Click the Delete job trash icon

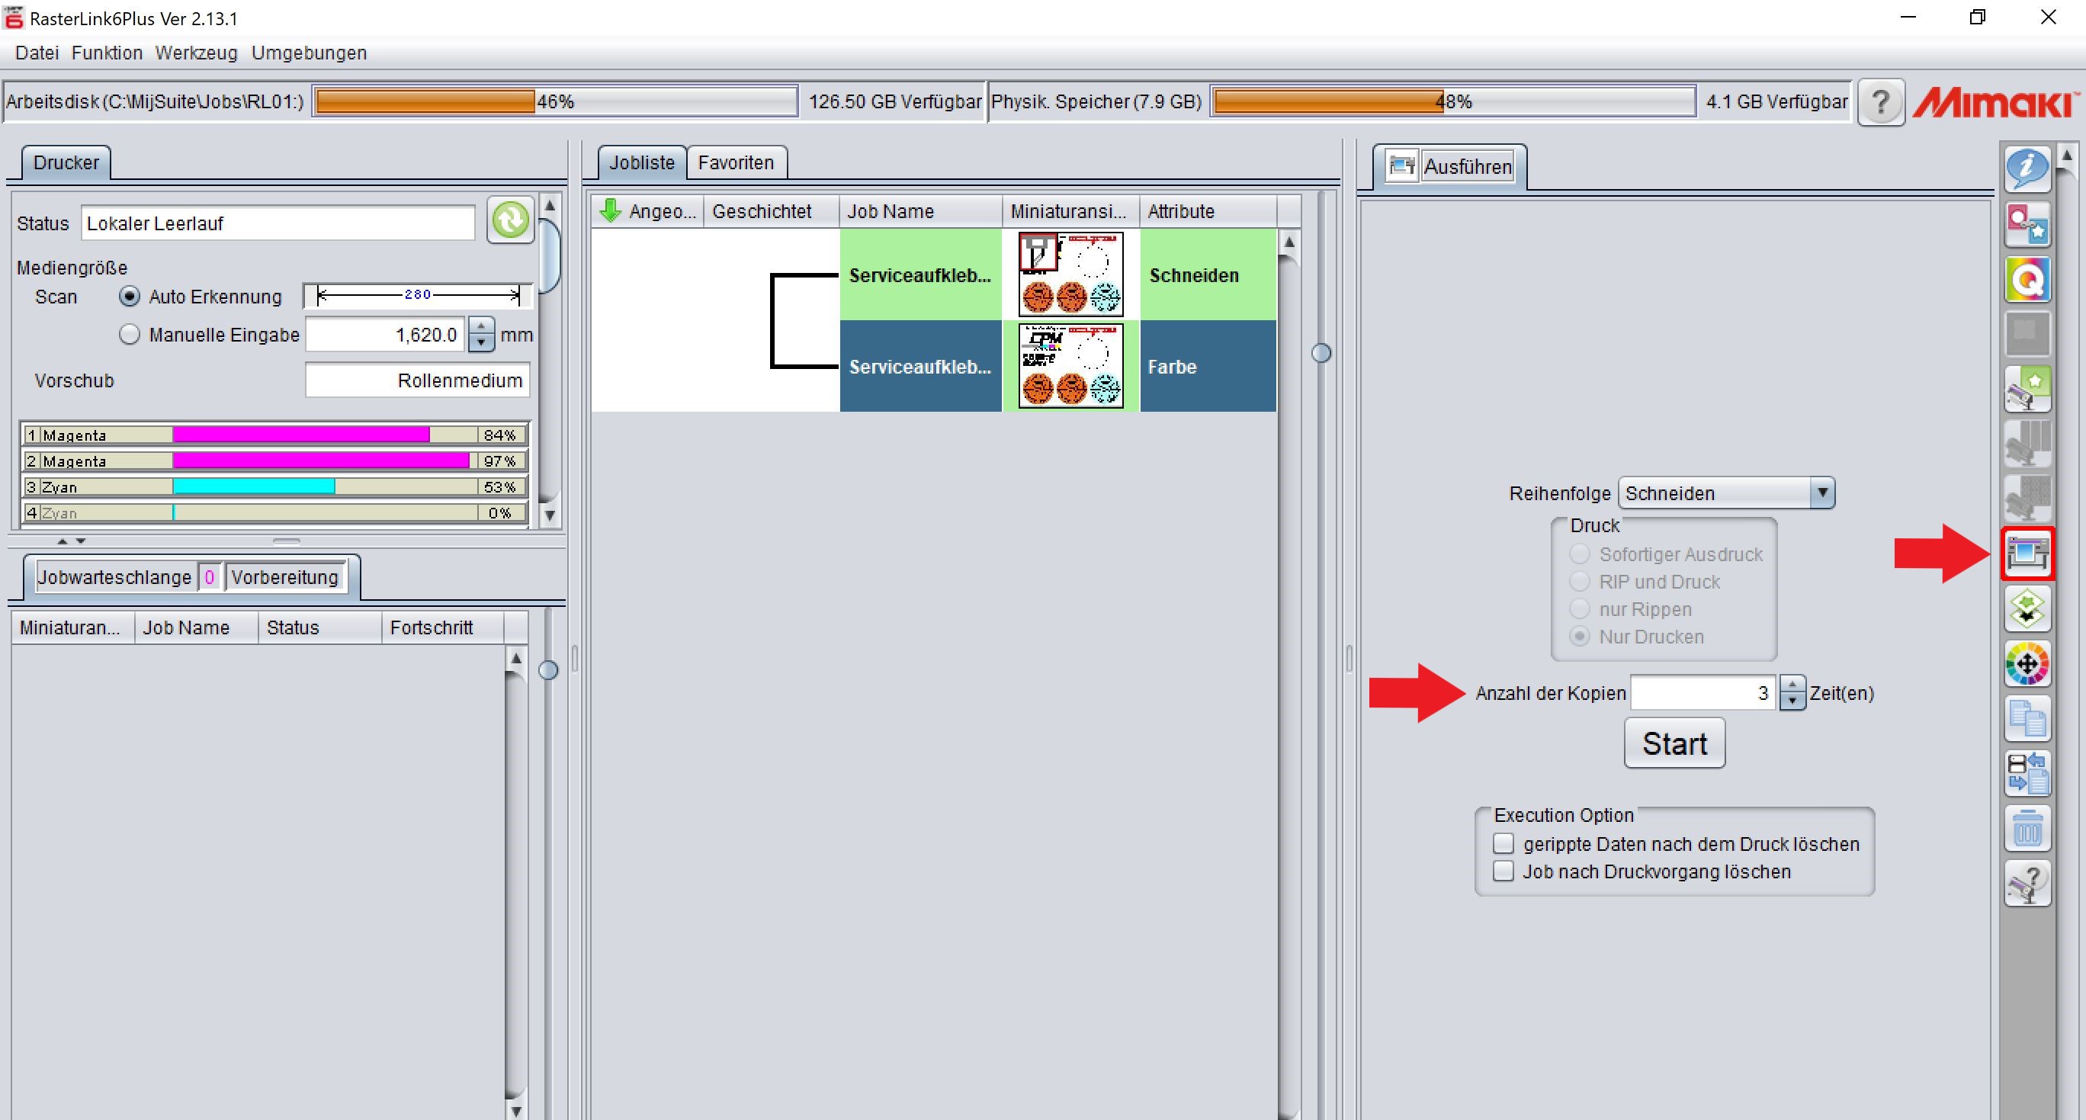2027,829
